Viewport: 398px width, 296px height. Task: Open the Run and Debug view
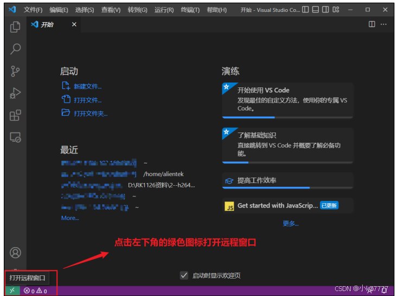(x=15, y=93)
